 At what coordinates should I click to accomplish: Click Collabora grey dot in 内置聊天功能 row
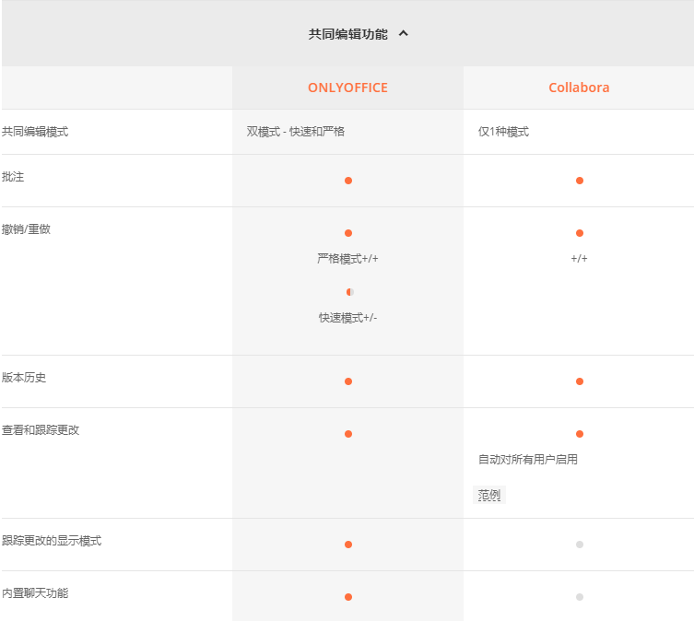pyautogui.click(x=580, y=597)
